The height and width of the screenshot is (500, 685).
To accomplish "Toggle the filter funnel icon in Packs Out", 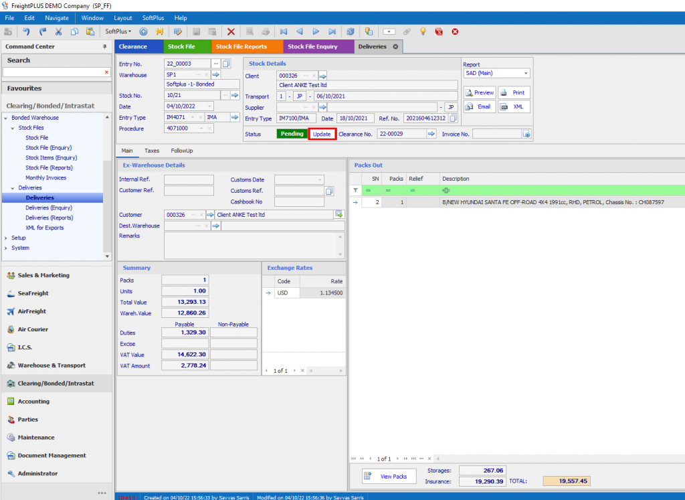I will click(x=355, y=190).
